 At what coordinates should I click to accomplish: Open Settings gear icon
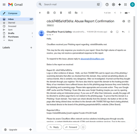[x=113, y=4]
